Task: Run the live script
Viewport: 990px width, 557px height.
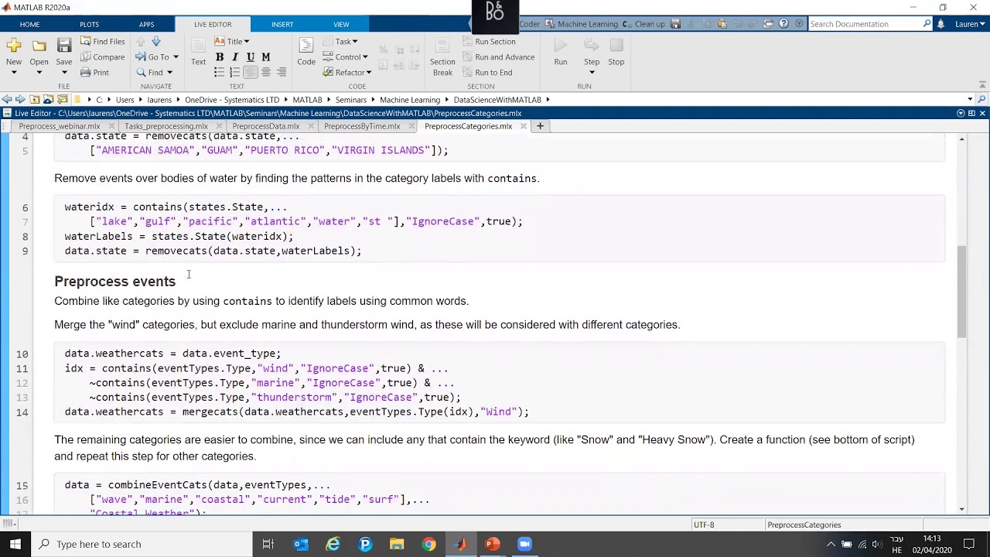Action: (561, 52)
